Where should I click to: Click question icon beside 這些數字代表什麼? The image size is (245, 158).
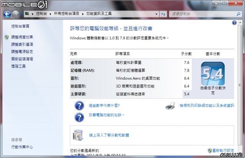tap(79, 106)
